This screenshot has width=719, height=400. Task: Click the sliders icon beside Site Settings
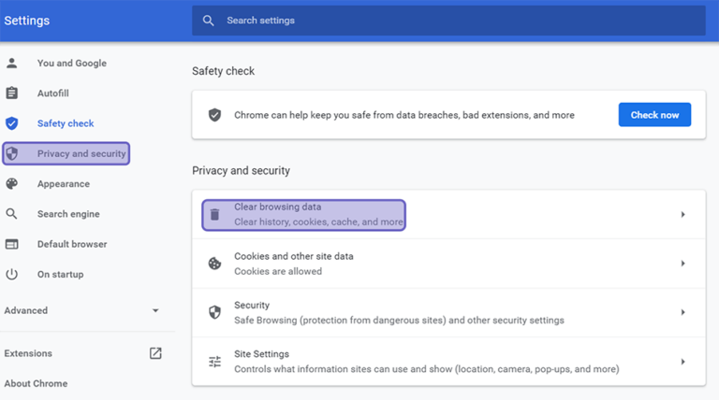[214, 362]
